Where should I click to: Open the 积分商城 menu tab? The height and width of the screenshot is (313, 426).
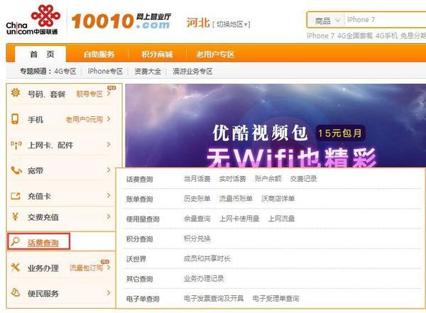tap(157, 55)
